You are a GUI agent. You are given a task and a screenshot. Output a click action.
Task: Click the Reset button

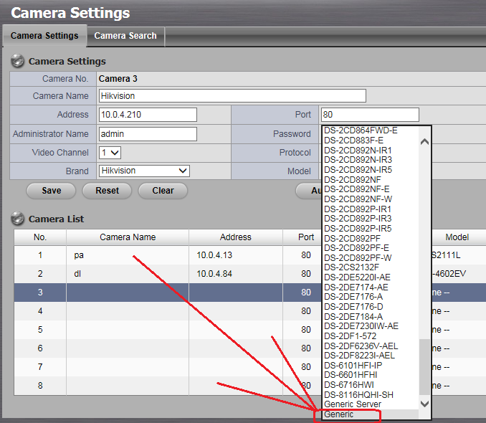pos(107,191)
